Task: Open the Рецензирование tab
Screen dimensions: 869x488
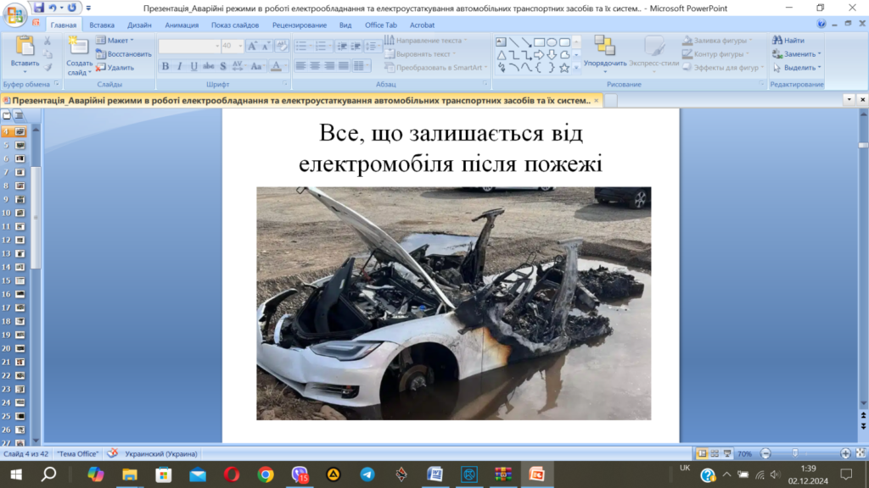Action: click(300, 25)
